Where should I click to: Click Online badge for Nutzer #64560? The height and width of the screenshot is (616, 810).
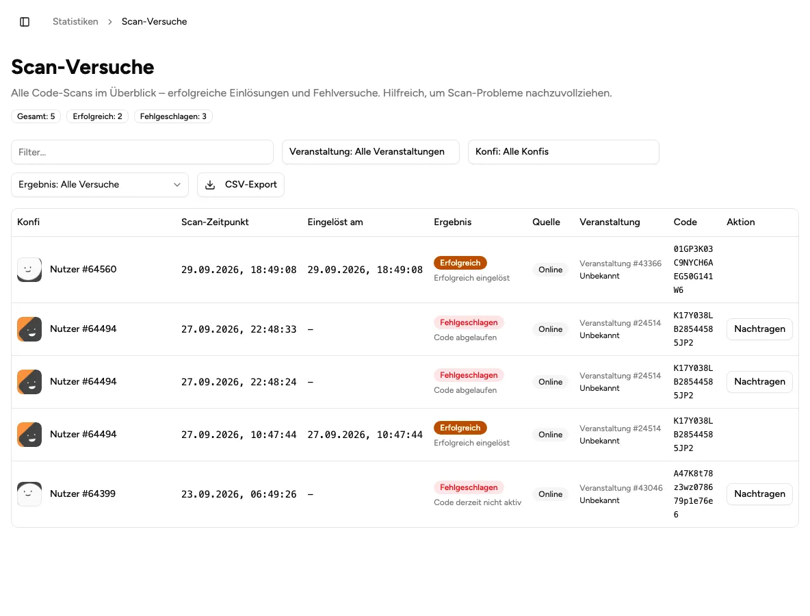coord(550,270)
